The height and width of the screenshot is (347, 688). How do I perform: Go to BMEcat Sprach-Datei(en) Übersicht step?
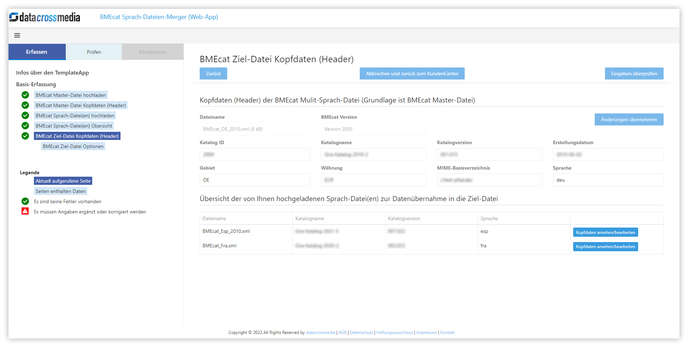(74, 126)
